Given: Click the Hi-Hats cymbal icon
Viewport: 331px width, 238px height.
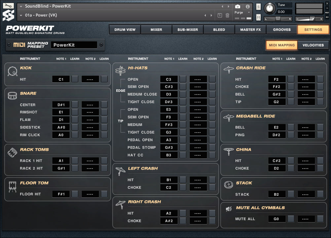Looking at the screenshot, I should click(x=120, y=70).
